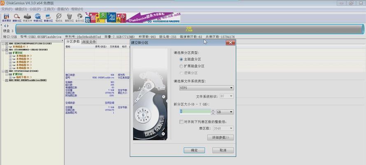Open the NTFS file system type dropdown
Viewport: 366px width, 165px height.
tap(206, 88)
